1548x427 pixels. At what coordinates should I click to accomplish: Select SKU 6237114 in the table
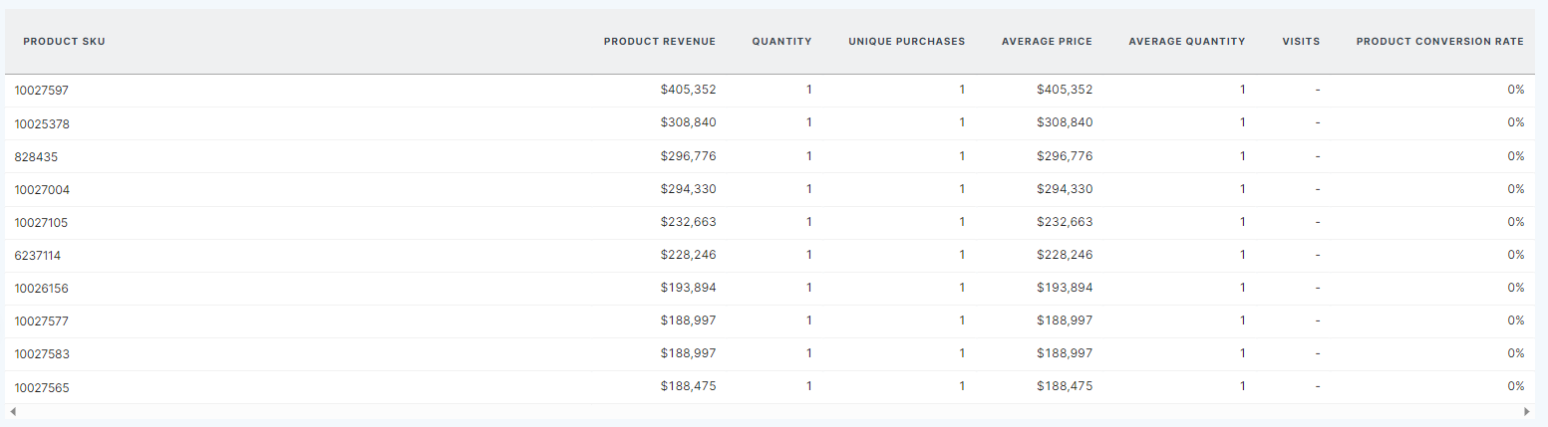coord(38,255)
